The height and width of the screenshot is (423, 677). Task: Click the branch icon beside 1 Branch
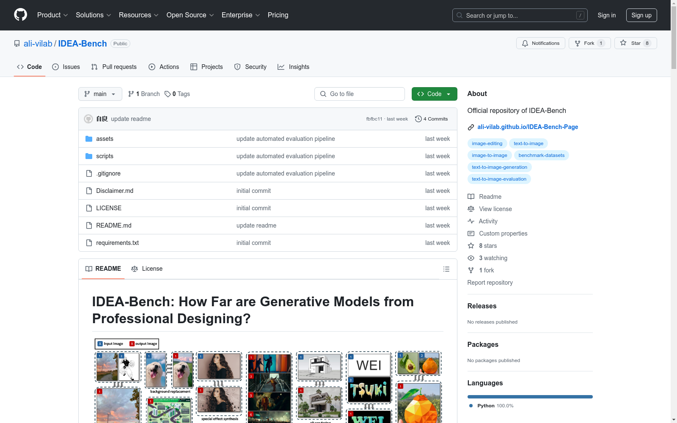coord(131,94)
